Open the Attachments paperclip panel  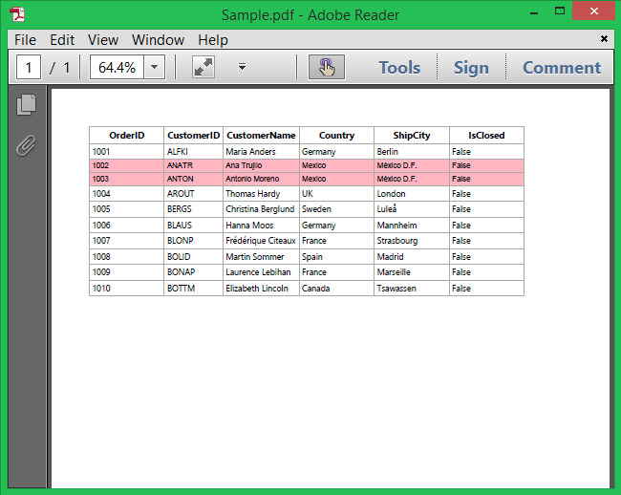pos(26,145)
